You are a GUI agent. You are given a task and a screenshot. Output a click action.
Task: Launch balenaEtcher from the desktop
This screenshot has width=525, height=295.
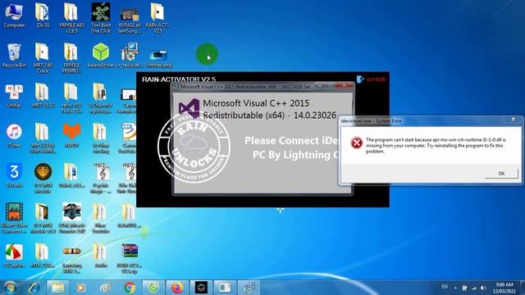pos(100,56)
